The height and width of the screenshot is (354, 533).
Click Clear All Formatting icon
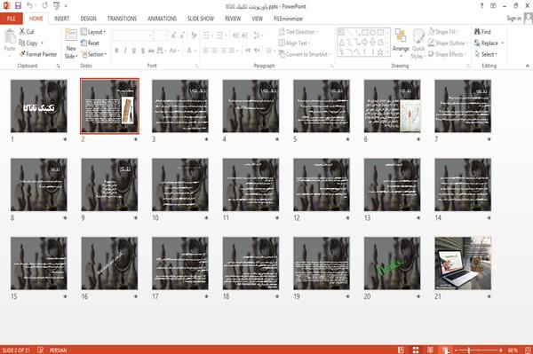pos(194,35)
